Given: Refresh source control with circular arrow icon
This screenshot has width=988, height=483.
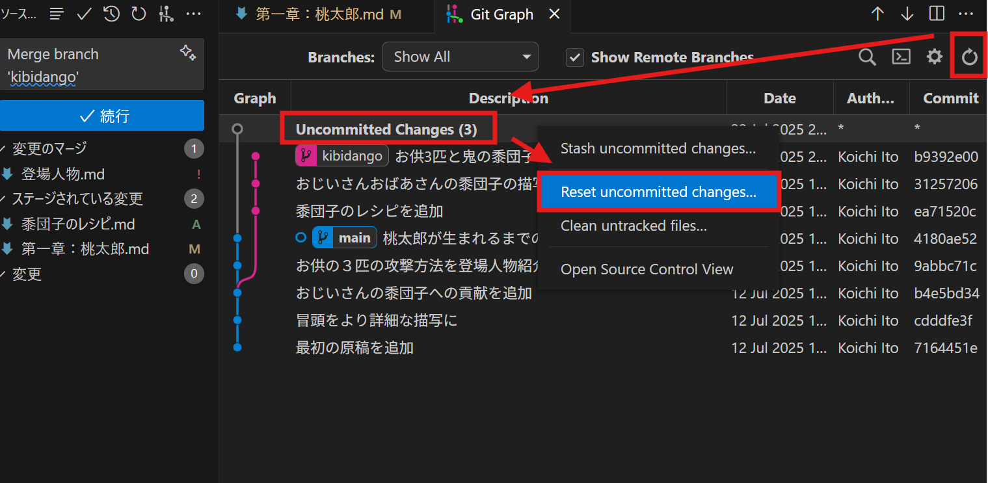Looking at the screenshot, I should coord(139,14).
